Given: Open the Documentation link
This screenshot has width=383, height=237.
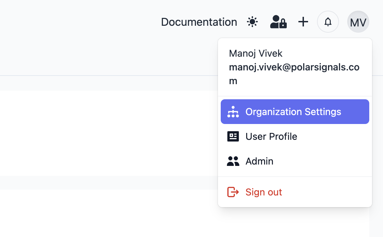Looking at the screenshot, I should pos(199,22).
